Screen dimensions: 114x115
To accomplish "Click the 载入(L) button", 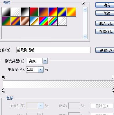I will (105, 23).
